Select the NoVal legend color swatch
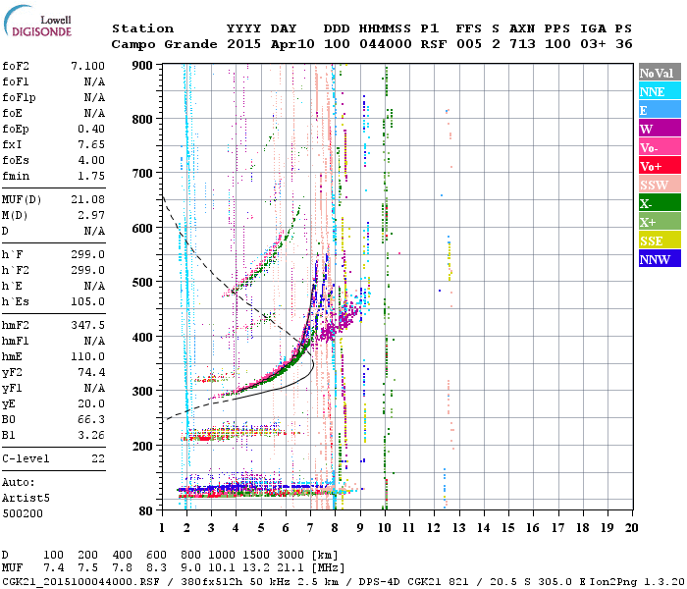The image size is (687, 589). [660, 73]
